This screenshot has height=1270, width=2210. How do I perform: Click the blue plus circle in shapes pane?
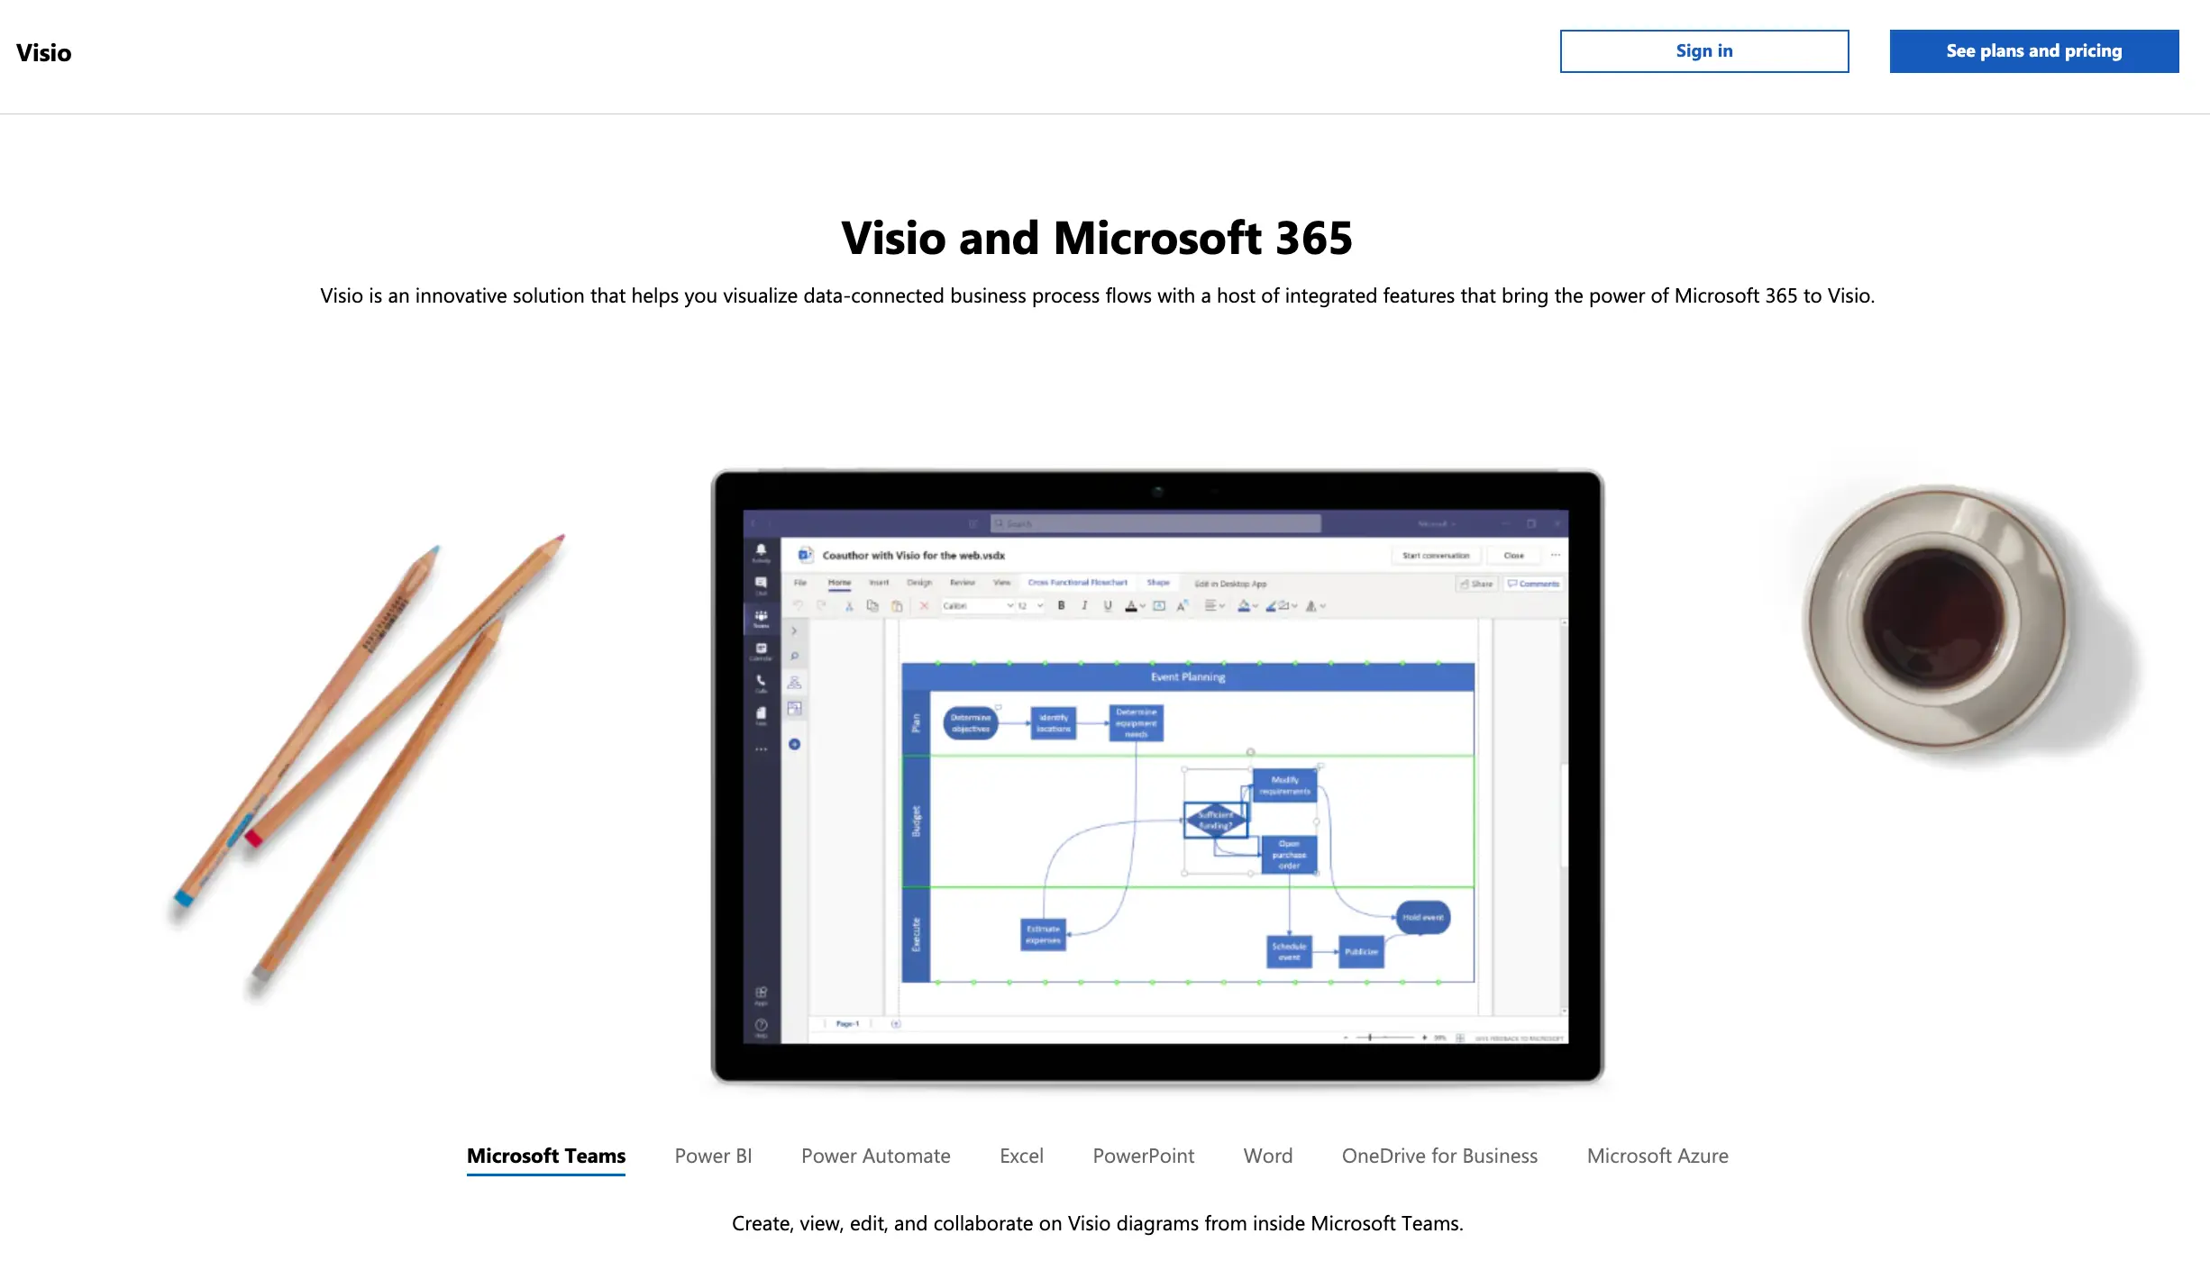(794, 744)
